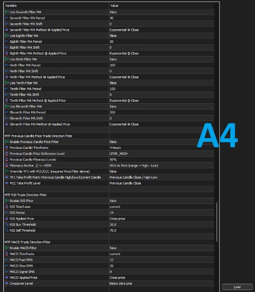Image resolution: width=255 pixels, height=292 pixels.
Task: Select MTF Previous Candle Price Trade Direction heading
Action: [38, 136]
